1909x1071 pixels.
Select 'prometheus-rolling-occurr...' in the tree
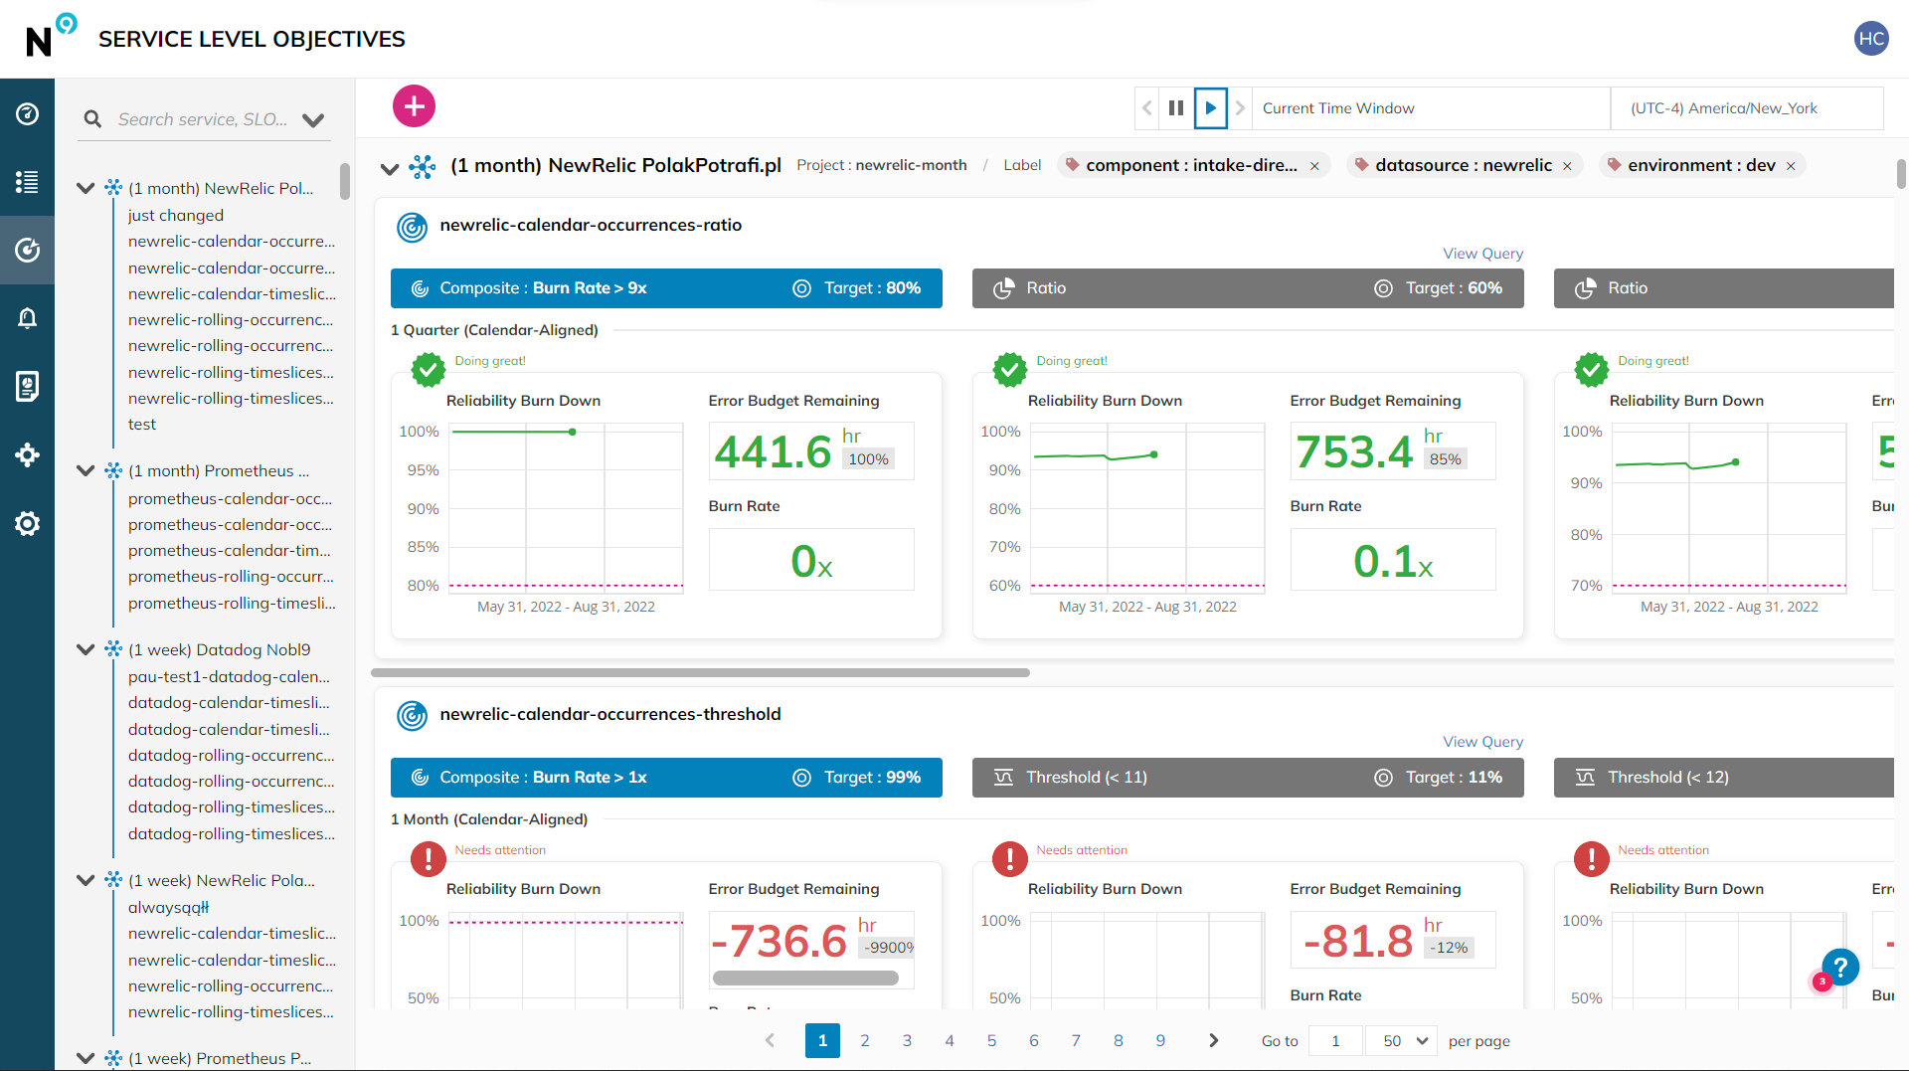coord(231,576)
